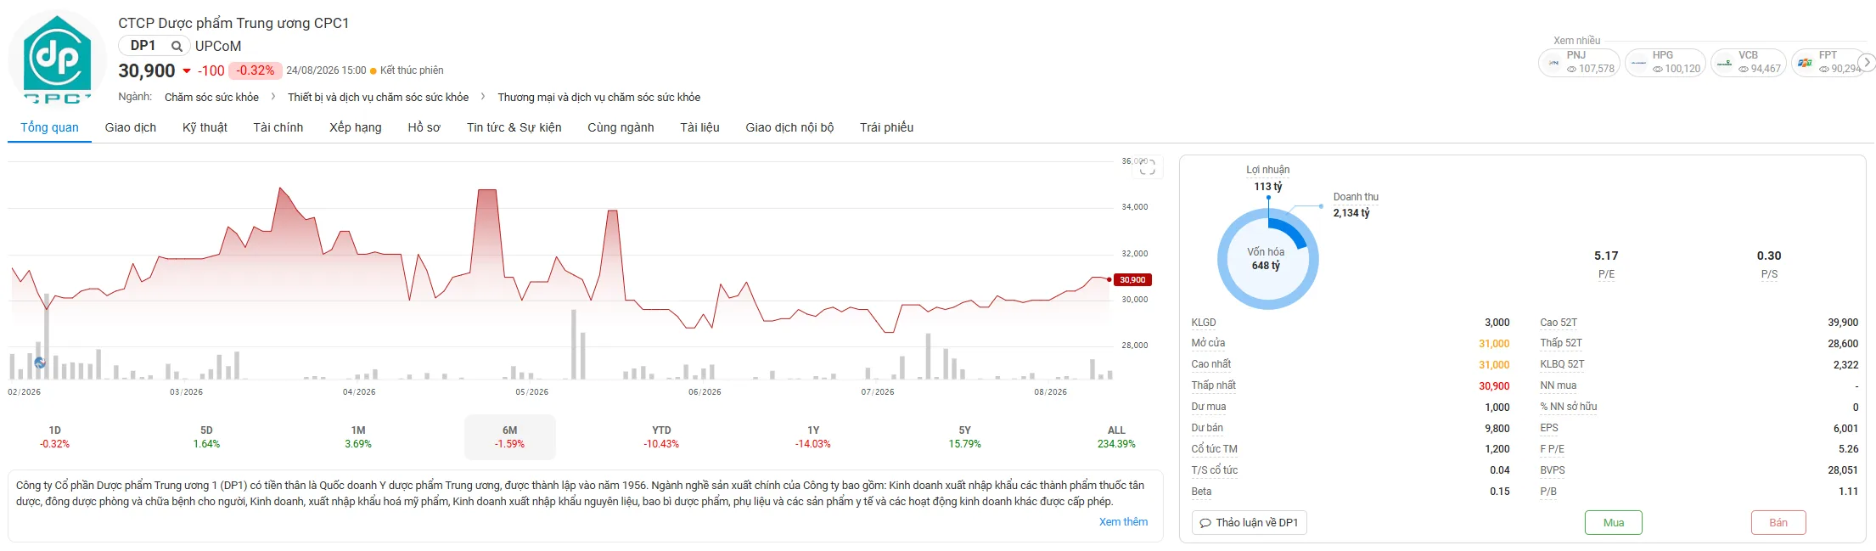View the Cùng ngành tab
Image resolution: width=1876 pixels, height=551 pixels.
point(621,127)
